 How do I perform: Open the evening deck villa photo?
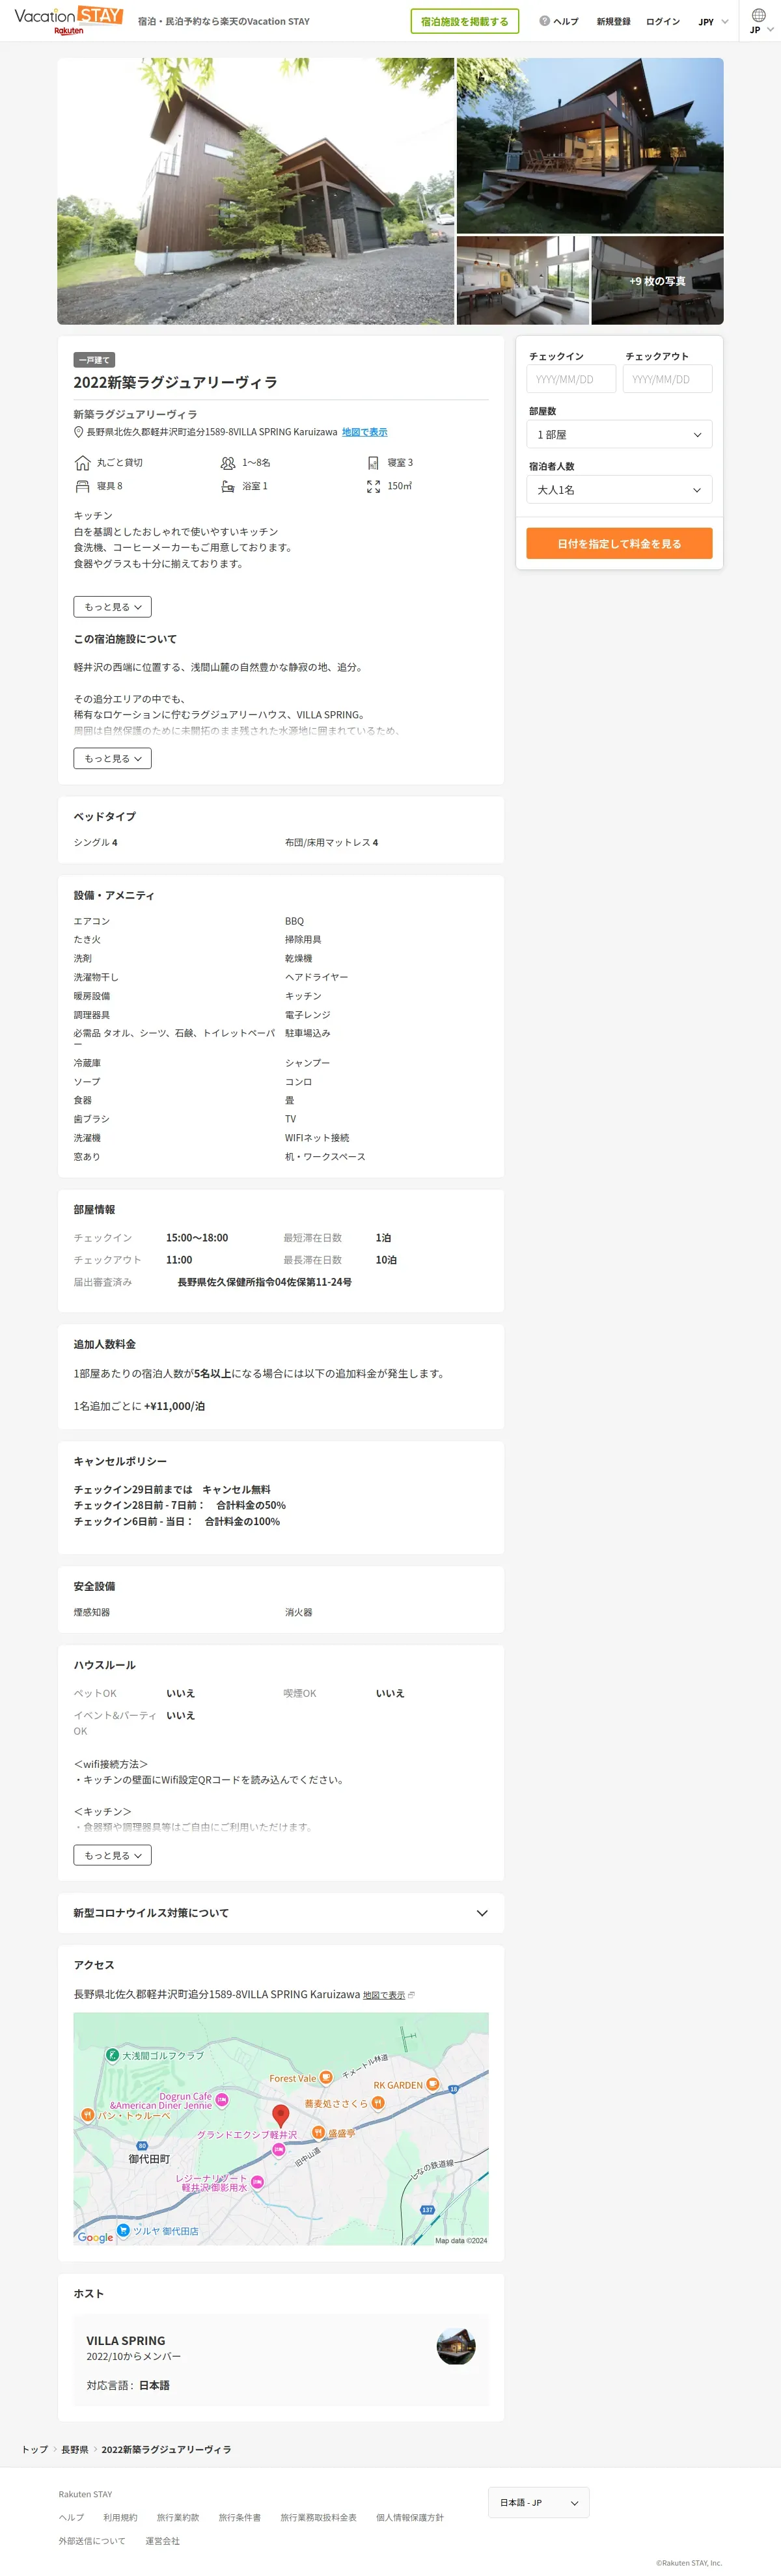pos(590,145)
